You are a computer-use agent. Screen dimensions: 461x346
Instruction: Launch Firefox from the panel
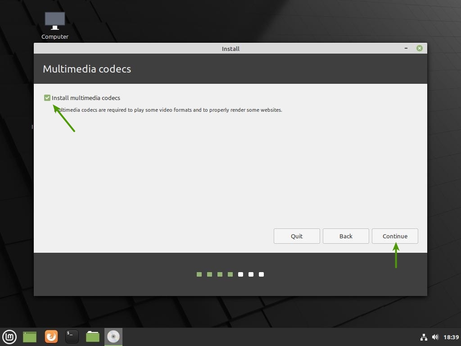click(x=51, y=337)
